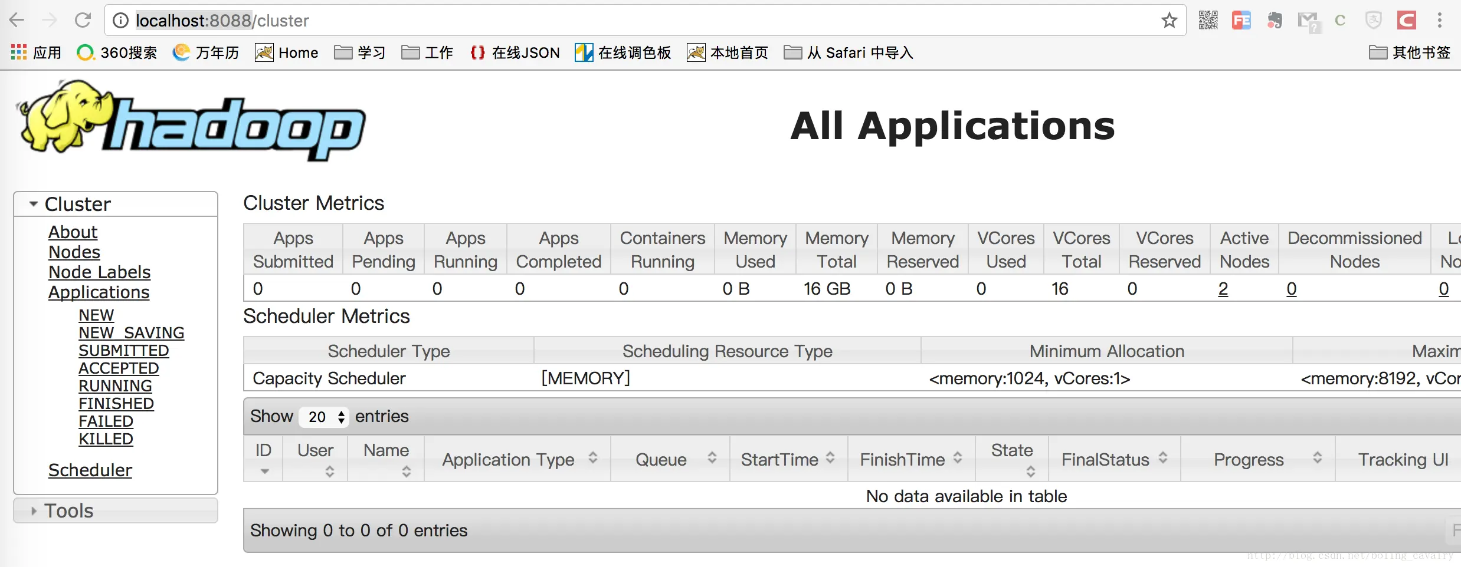Viewport: 1461px width, 567px height.
Task: Sort table by Name column
Action: click(x=386, y=459)
